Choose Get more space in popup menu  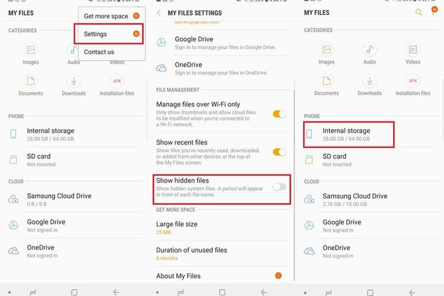tap(108, 15)
